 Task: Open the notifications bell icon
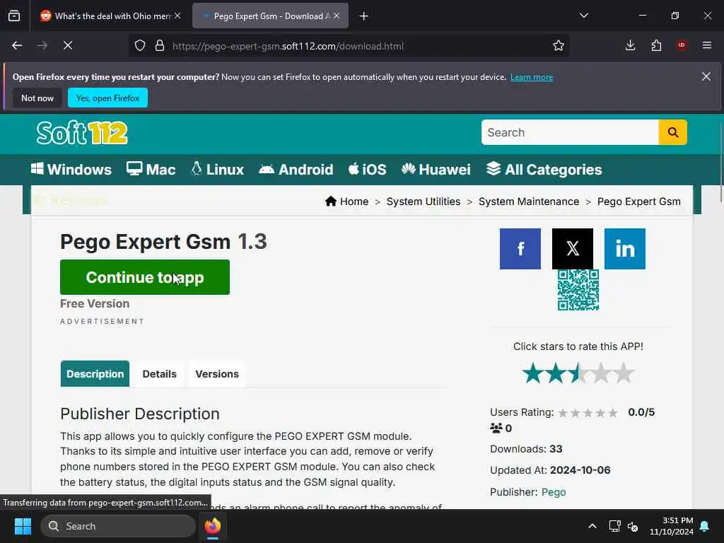point(705,526)
